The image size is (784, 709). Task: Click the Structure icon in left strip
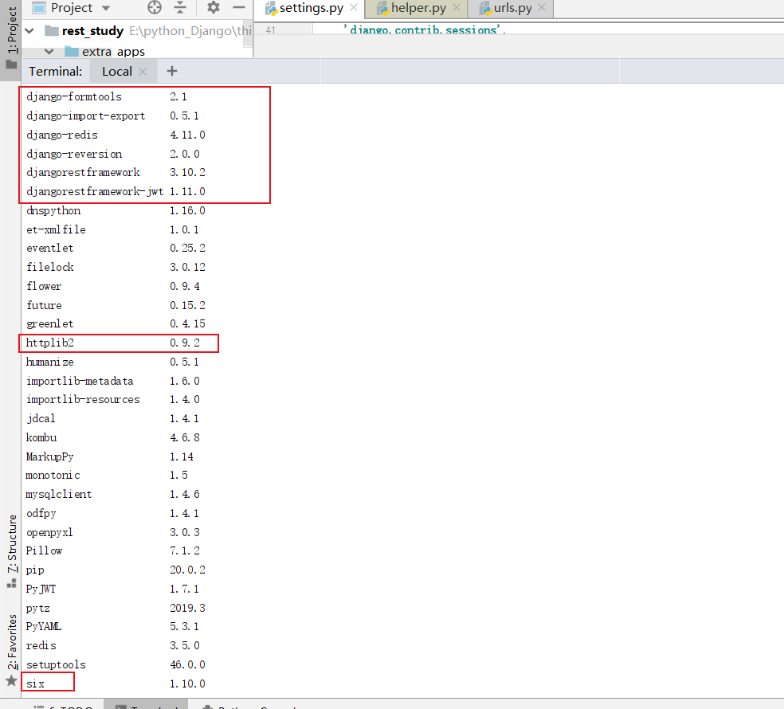11,583
